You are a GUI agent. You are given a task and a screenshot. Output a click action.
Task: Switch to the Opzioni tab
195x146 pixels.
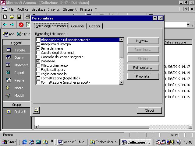click(94, 26)
